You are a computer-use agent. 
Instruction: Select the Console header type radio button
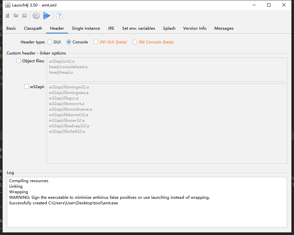69,42
